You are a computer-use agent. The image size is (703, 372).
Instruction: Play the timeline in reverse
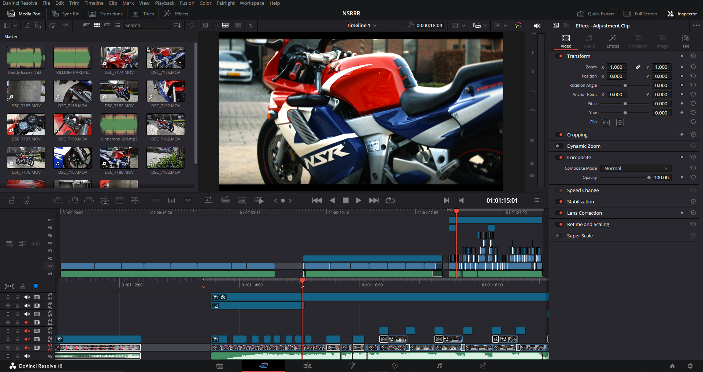coord(332,200)
